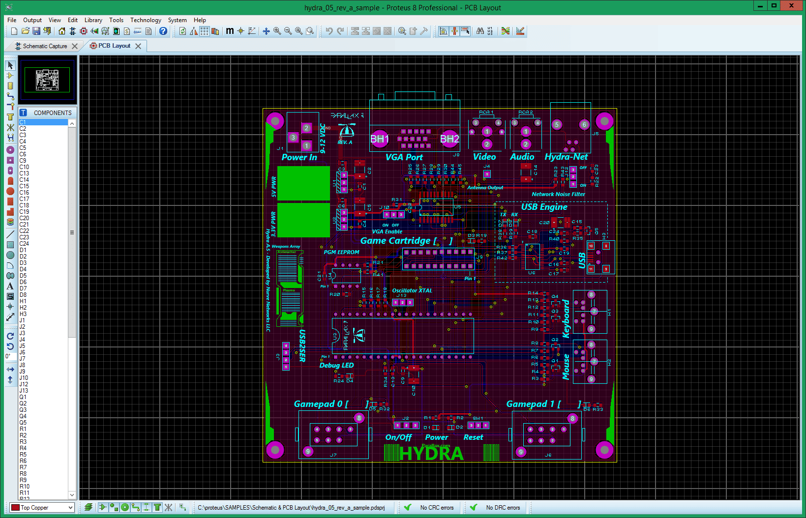Create a new project with the blank page icon
This screenshot has height=518, width=806.
click(14, 31)
